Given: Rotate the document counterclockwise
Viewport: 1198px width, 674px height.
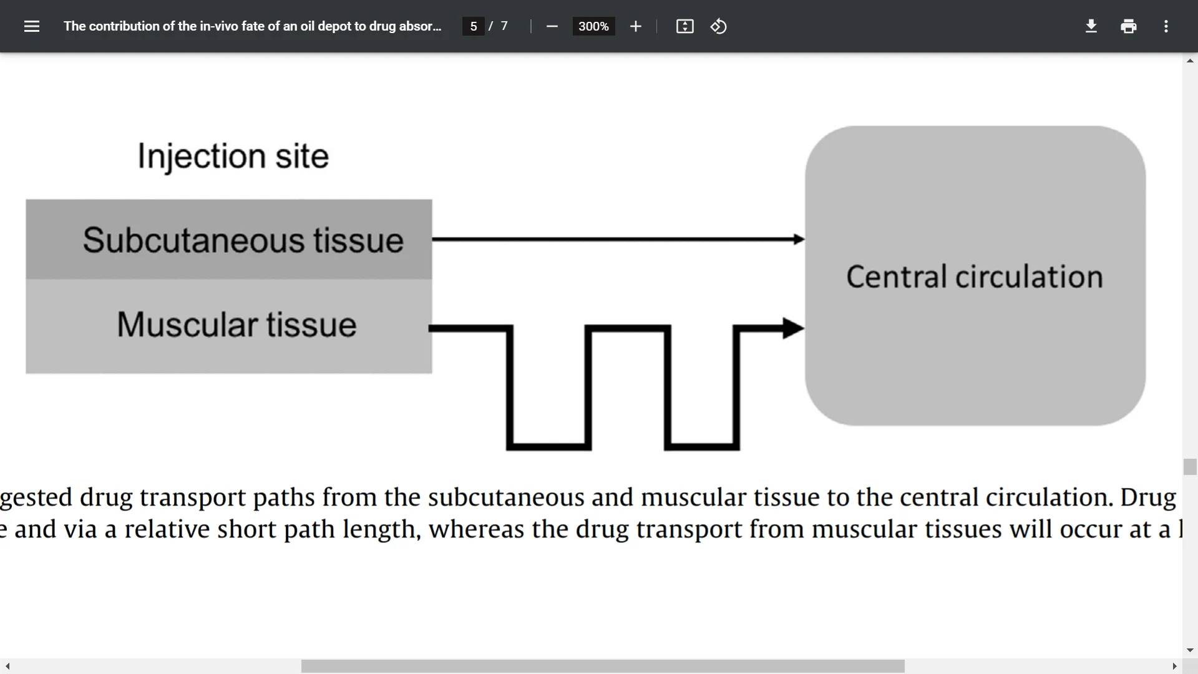Looking at the screenshot, I should (718, 26).
